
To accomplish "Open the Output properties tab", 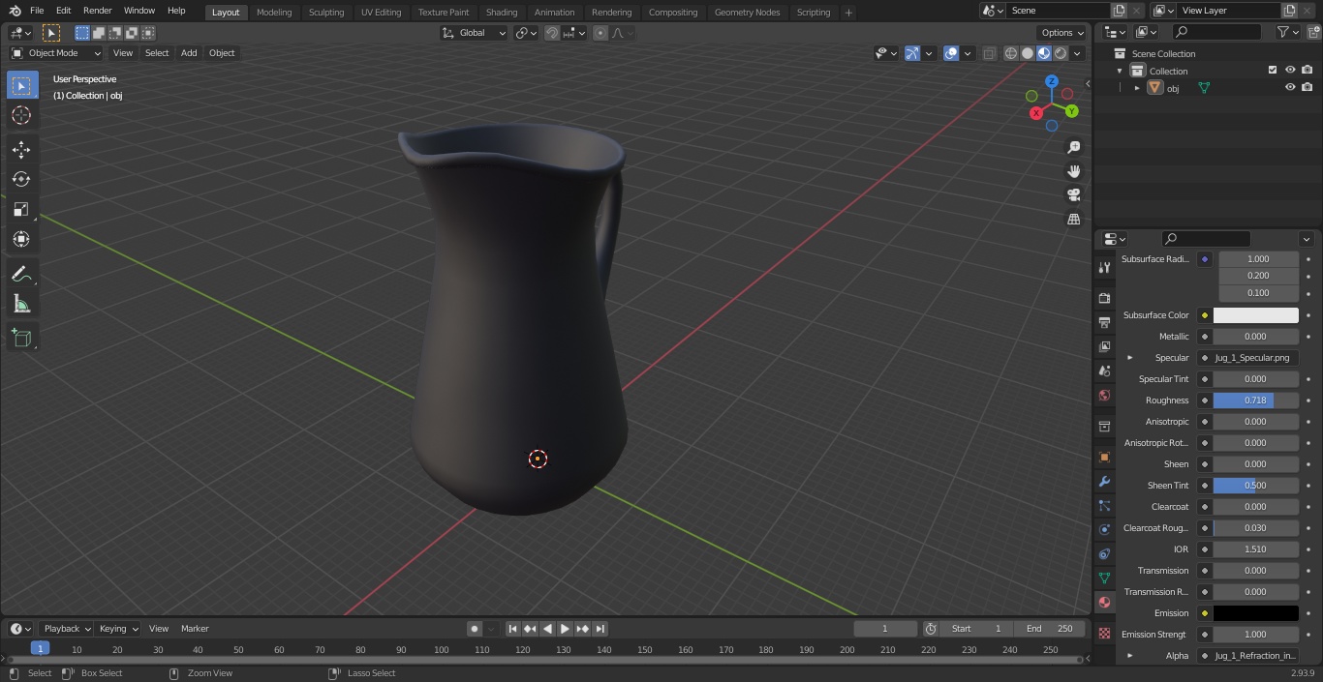I will [1104, 322].
